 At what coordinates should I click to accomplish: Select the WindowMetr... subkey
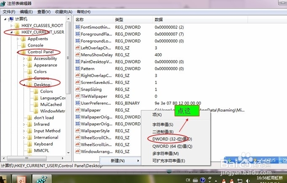(x=53, y=111)
